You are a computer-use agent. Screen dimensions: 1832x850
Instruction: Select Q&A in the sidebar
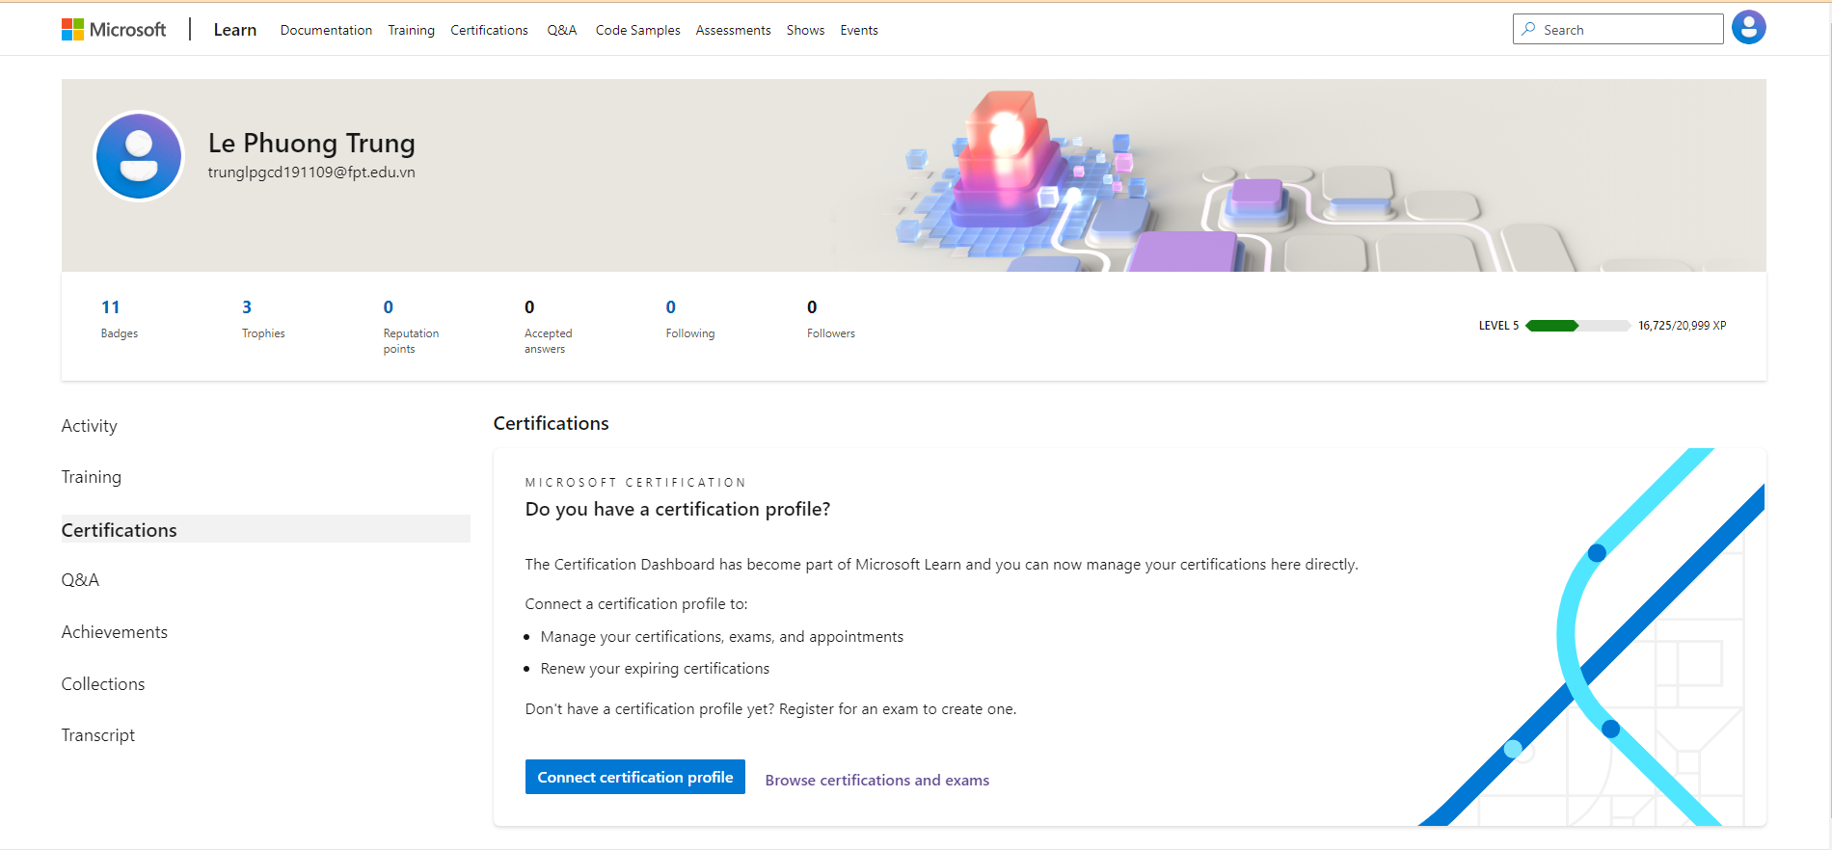[x=80, y=580]
